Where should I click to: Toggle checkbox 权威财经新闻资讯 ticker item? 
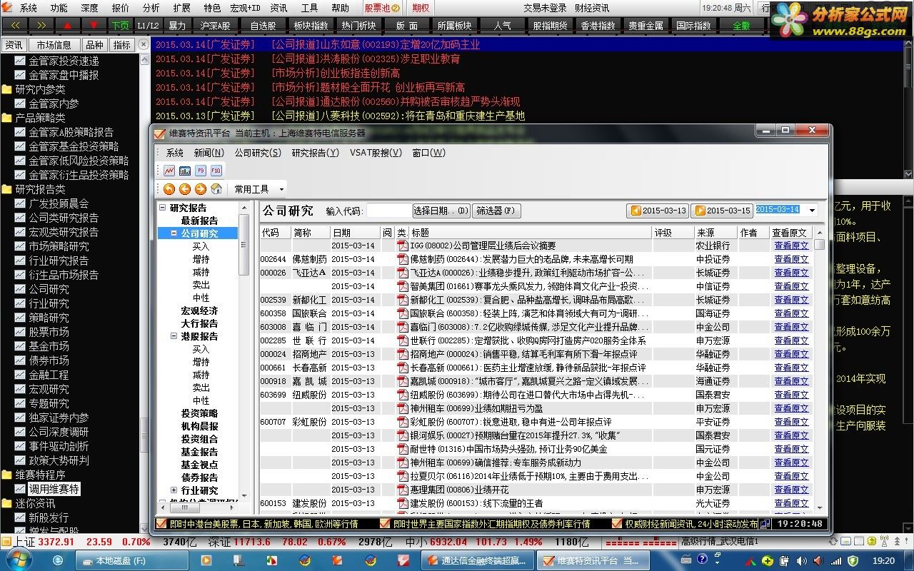click(617, 523)
